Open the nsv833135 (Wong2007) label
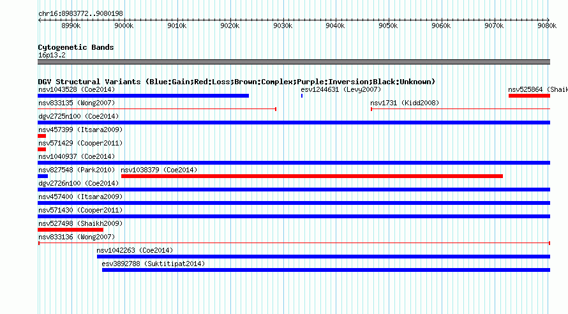Viewport: 568px width, 314px height. (77, 103)
